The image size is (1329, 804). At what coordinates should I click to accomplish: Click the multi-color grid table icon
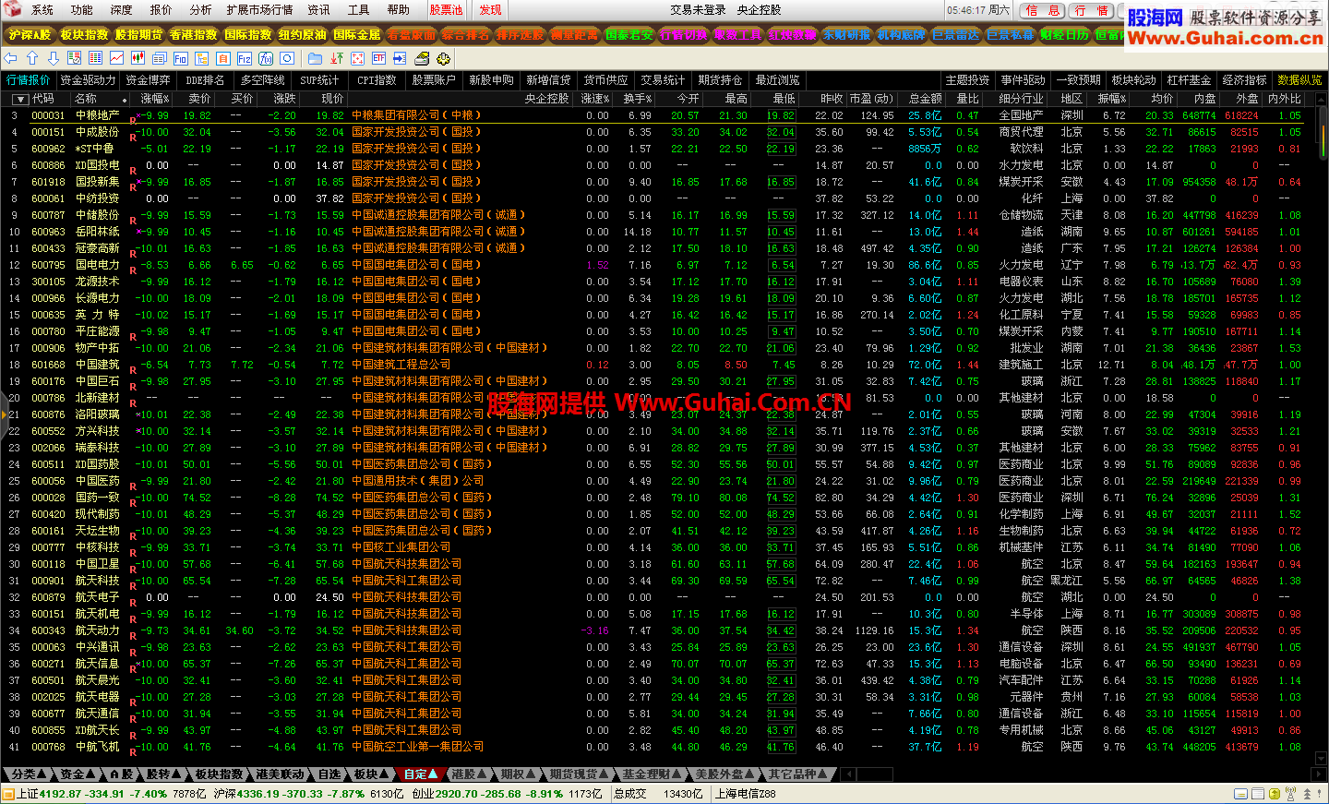95,58
